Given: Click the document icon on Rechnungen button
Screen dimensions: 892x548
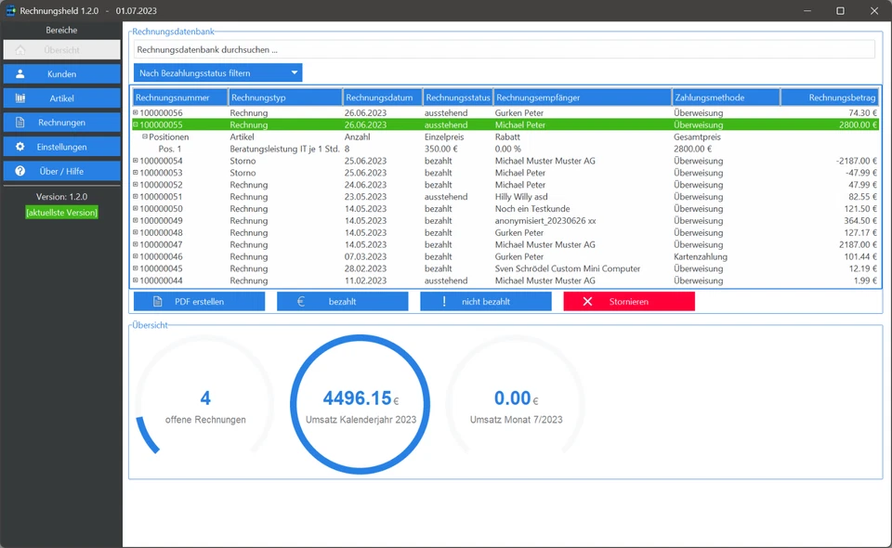Looking at the screenshot, I should [20, 123].
